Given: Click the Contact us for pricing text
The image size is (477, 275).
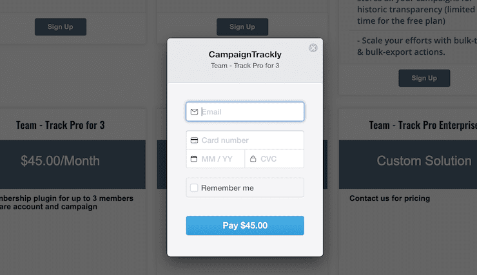Looking at the screenshot, I should [389, 198].
